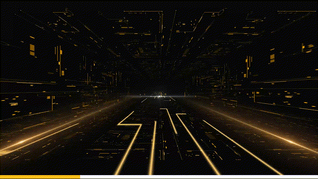Click the tall vertical yellow bar on left wall
The width and height of the screenshot is (318, 179).
click(60, 61)
